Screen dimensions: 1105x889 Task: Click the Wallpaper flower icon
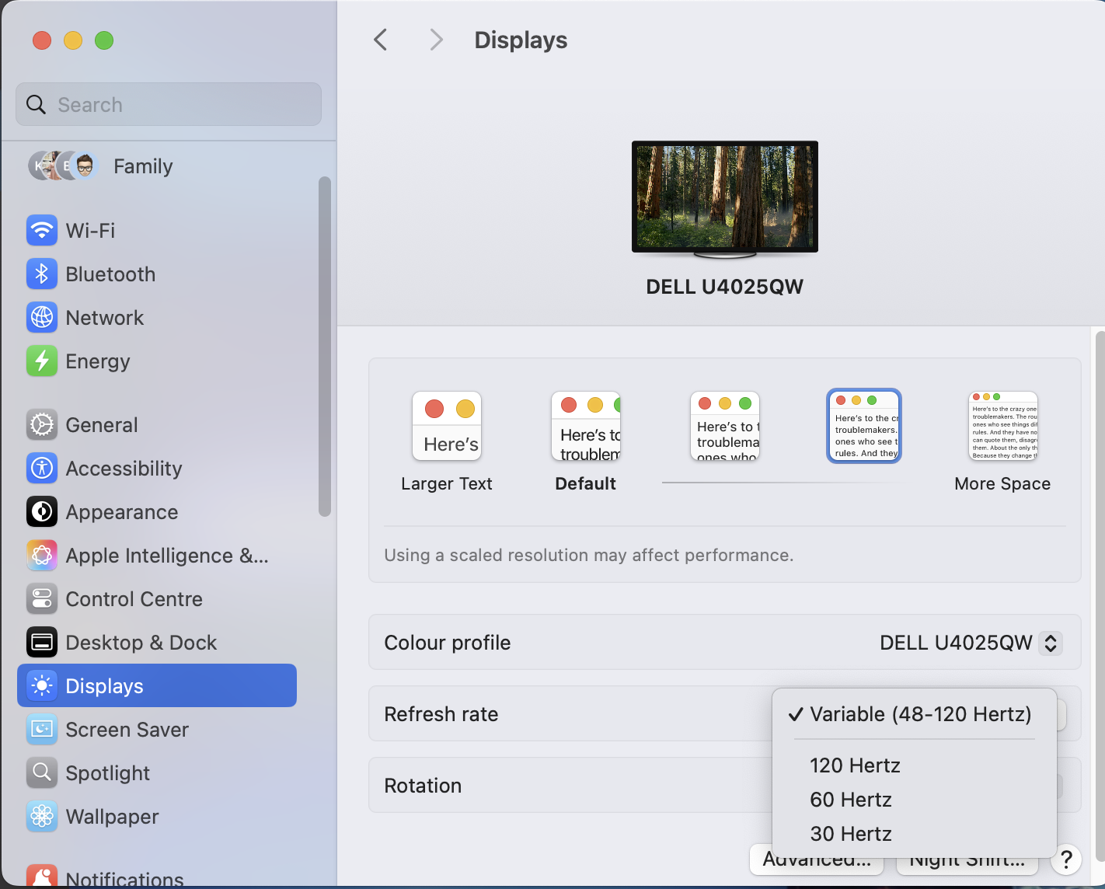[42, 816]
